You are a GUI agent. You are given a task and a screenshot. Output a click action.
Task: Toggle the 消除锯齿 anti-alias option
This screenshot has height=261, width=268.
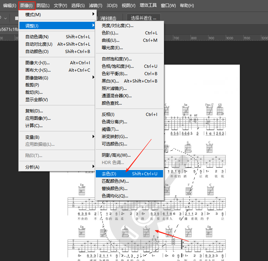point(108,18)
